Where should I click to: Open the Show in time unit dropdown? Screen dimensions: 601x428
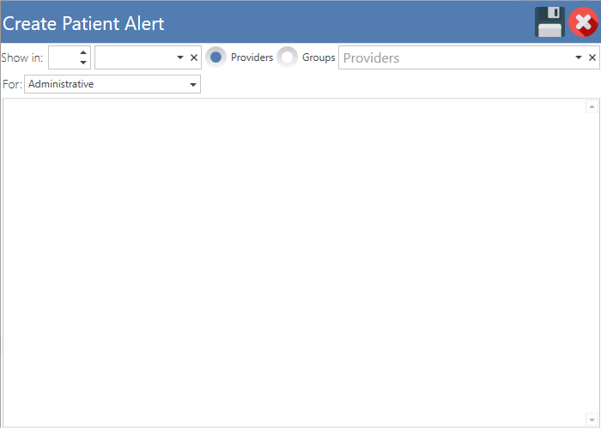[180, 57]
